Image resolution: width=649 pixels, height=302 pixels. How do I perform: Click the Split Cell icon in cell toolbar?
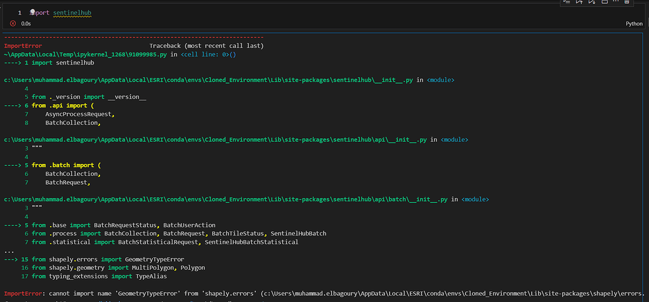click(605, 2)
